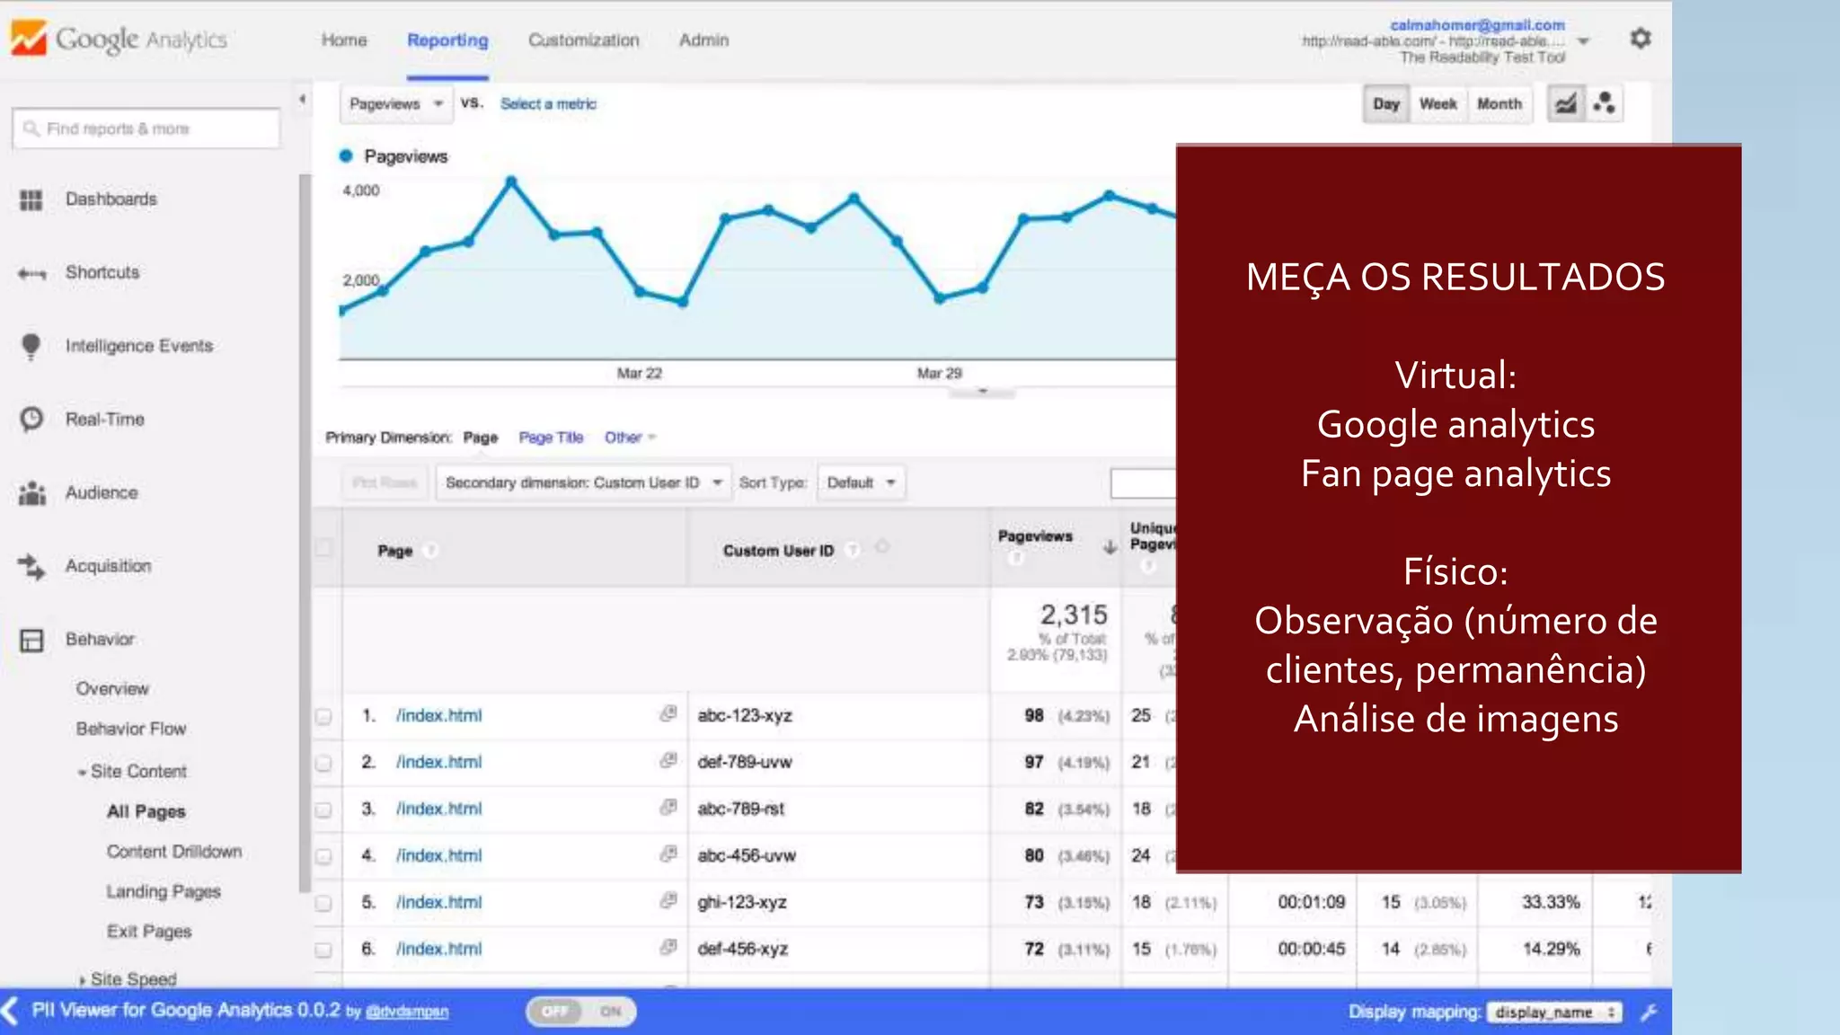Click the help icon next to Page header

[430, 551]
